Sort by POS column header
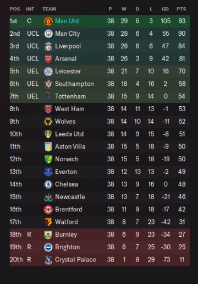198x284 pixels. click(15, 9)
